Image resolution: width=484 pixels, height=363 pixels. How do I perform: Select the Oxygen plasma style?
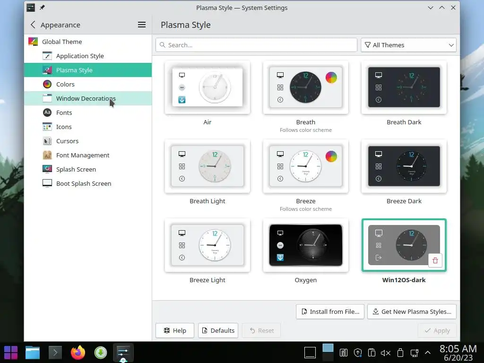pos(306,245)
